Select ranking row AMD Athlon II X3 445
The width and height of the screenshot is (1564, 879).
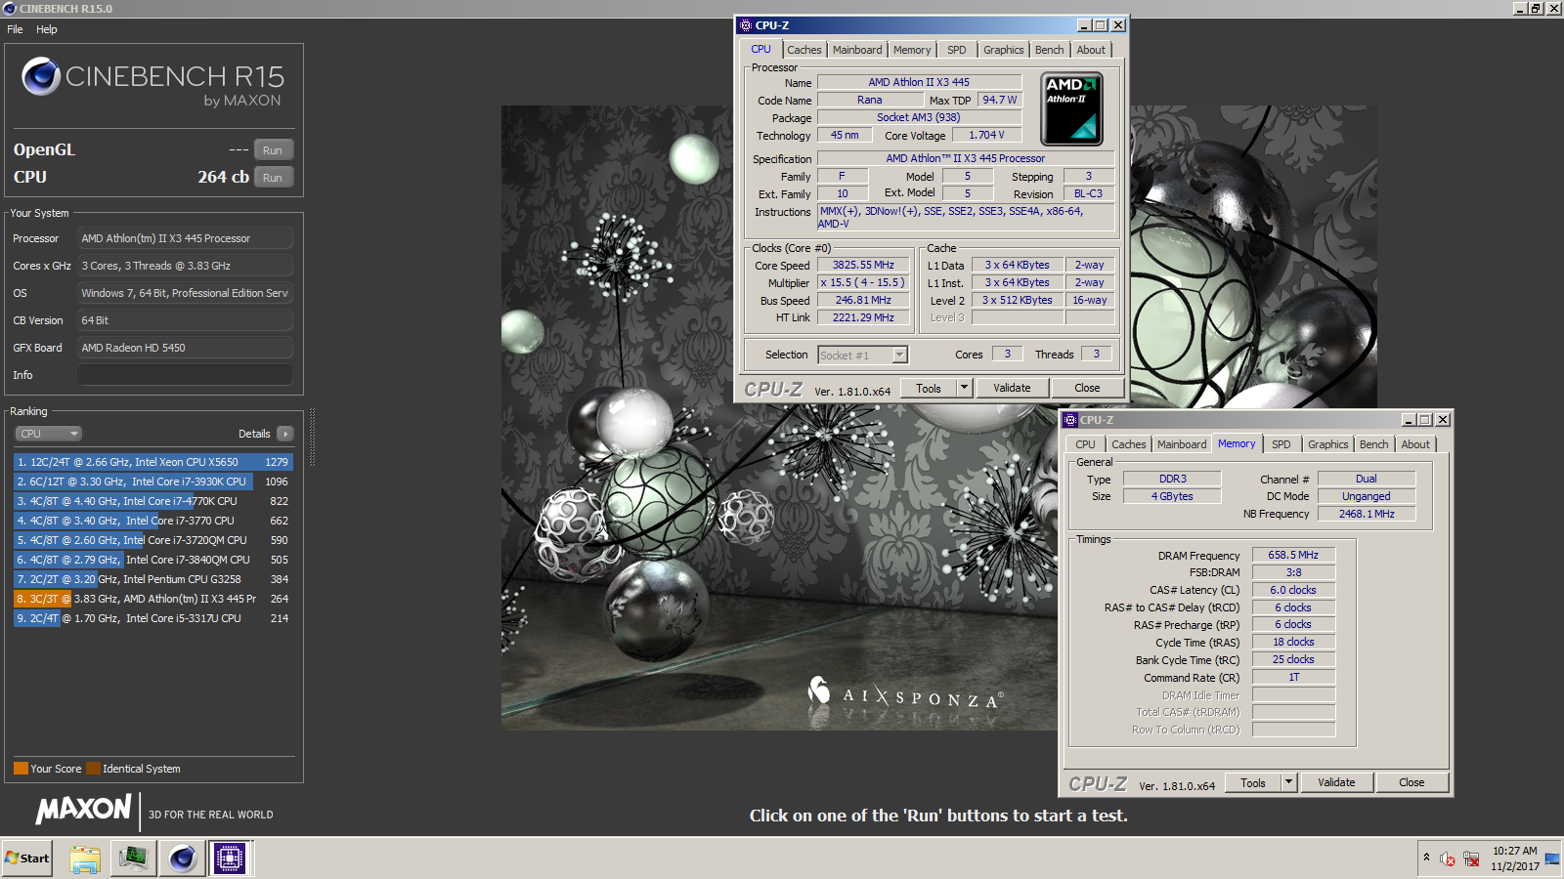pyautogui.click(x=153, y=599)
